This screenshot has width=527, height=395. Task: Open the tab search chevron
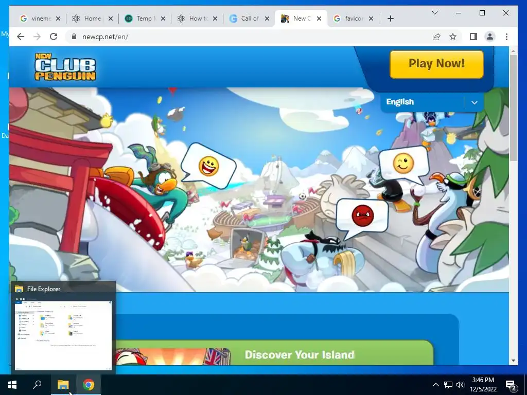coord(434,13)
